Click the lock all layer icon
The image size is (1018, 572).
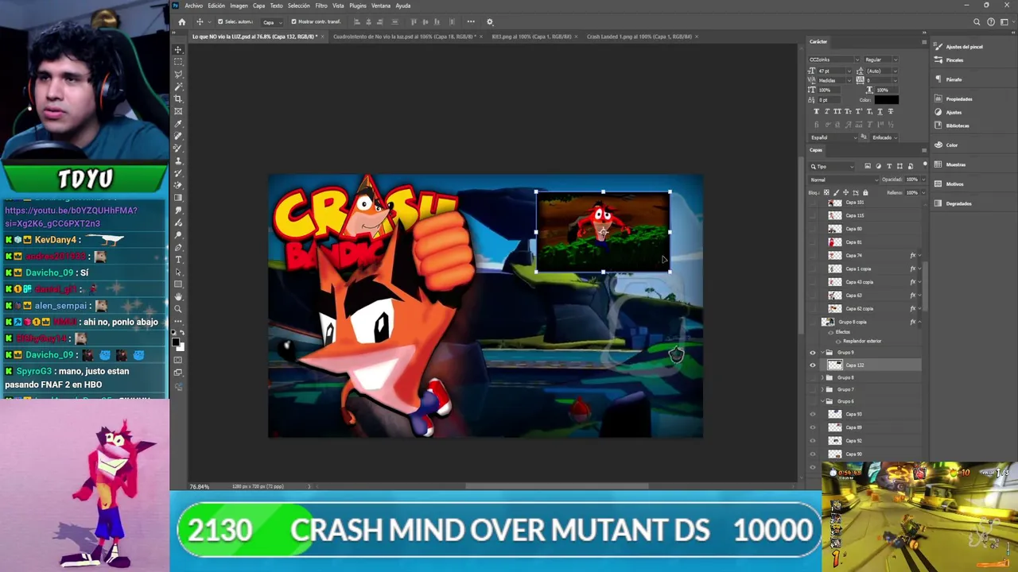pyautogui.click(x=865, y=192)
